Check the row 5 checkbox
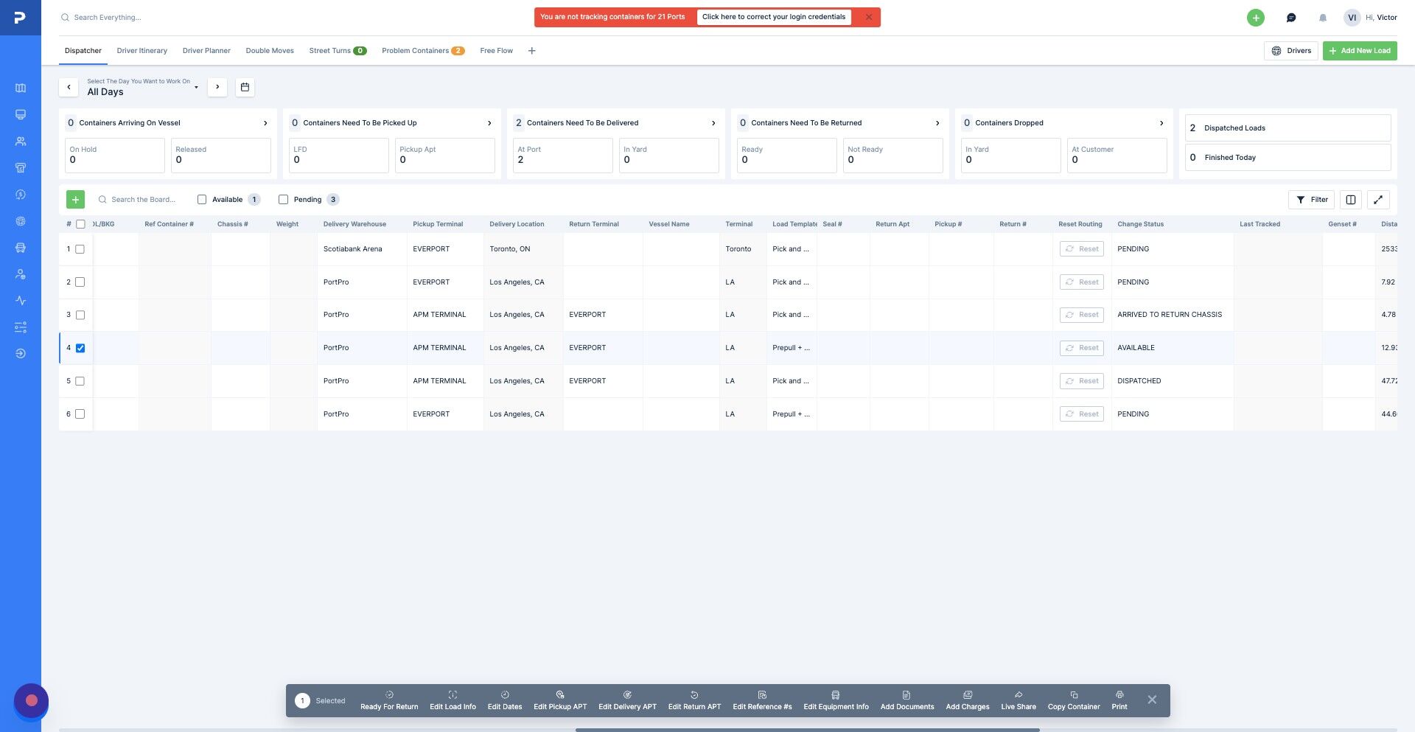 tap(80, 381)
